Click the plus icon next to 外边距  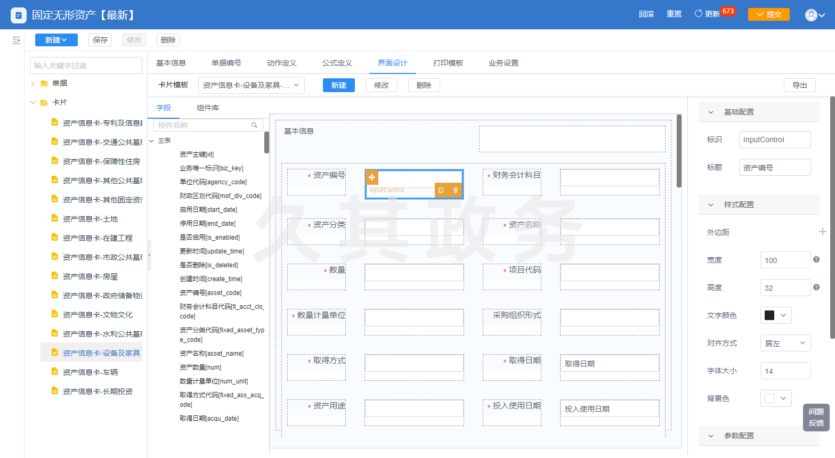822,232
